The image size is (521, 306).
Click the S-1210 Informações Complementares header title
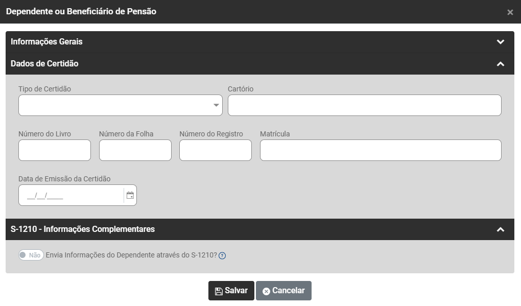coord(83,229)
